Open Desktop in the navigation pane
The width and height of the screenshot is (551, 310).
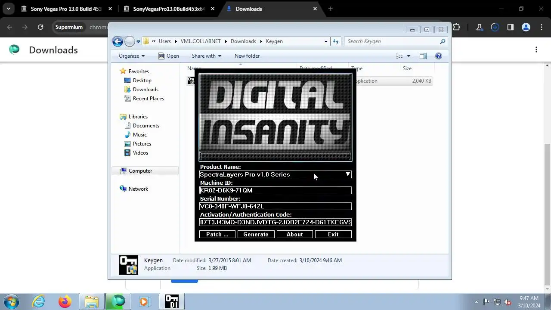click(x=142, y=81)
